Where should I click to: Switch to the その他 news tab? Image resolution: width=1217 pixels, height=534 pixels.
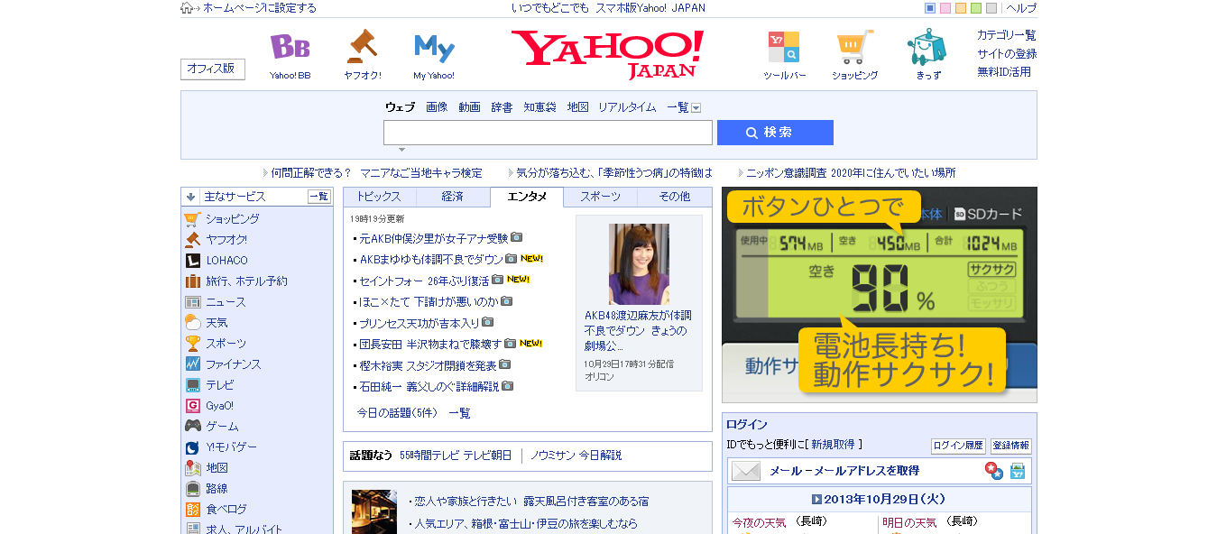point(674,197)
